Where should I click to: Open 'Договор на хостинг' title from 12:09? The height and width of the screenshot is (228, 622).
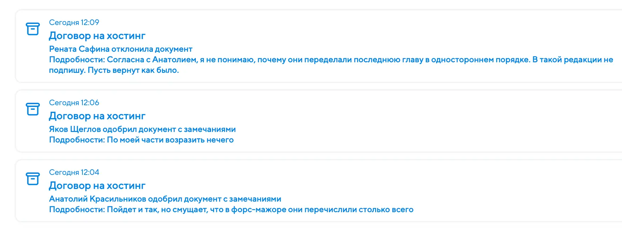[x=97, y=36]
